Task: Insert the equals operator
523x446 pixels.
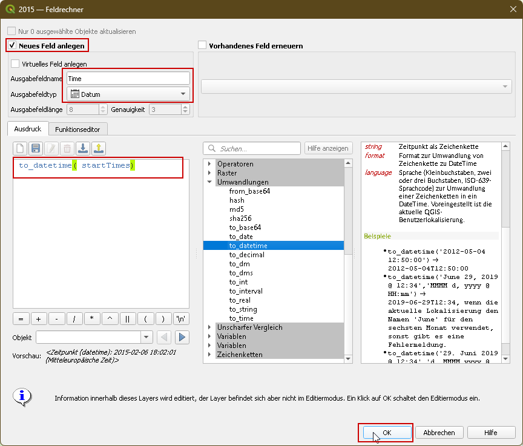Action: coord(20,318)
